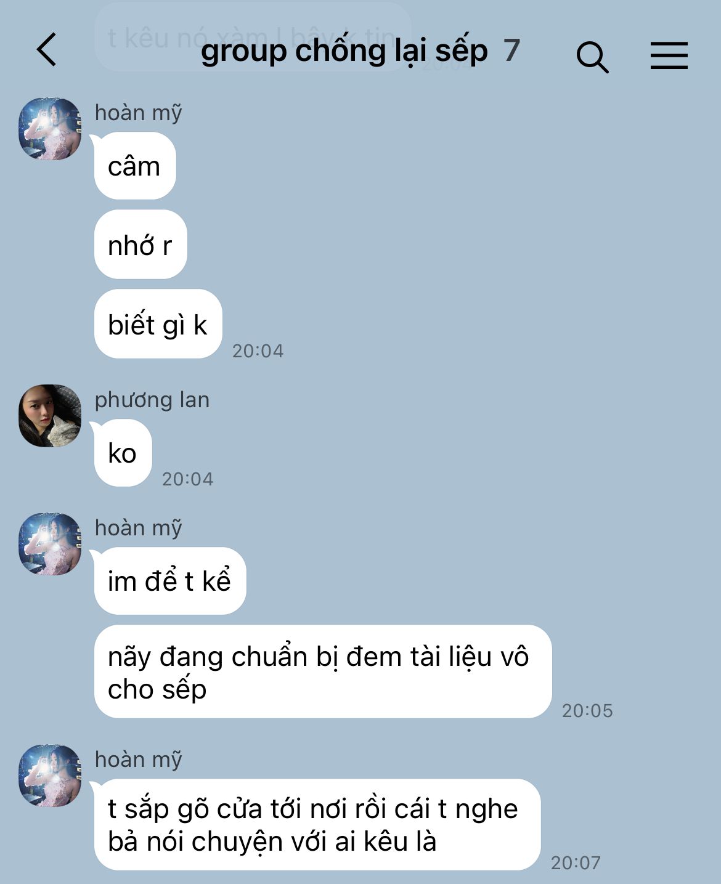The height and width of the screenshot is (884, 721).
Task: Open the hamburger menu icon
Action: pyautogui.click(x=669, y=55)
